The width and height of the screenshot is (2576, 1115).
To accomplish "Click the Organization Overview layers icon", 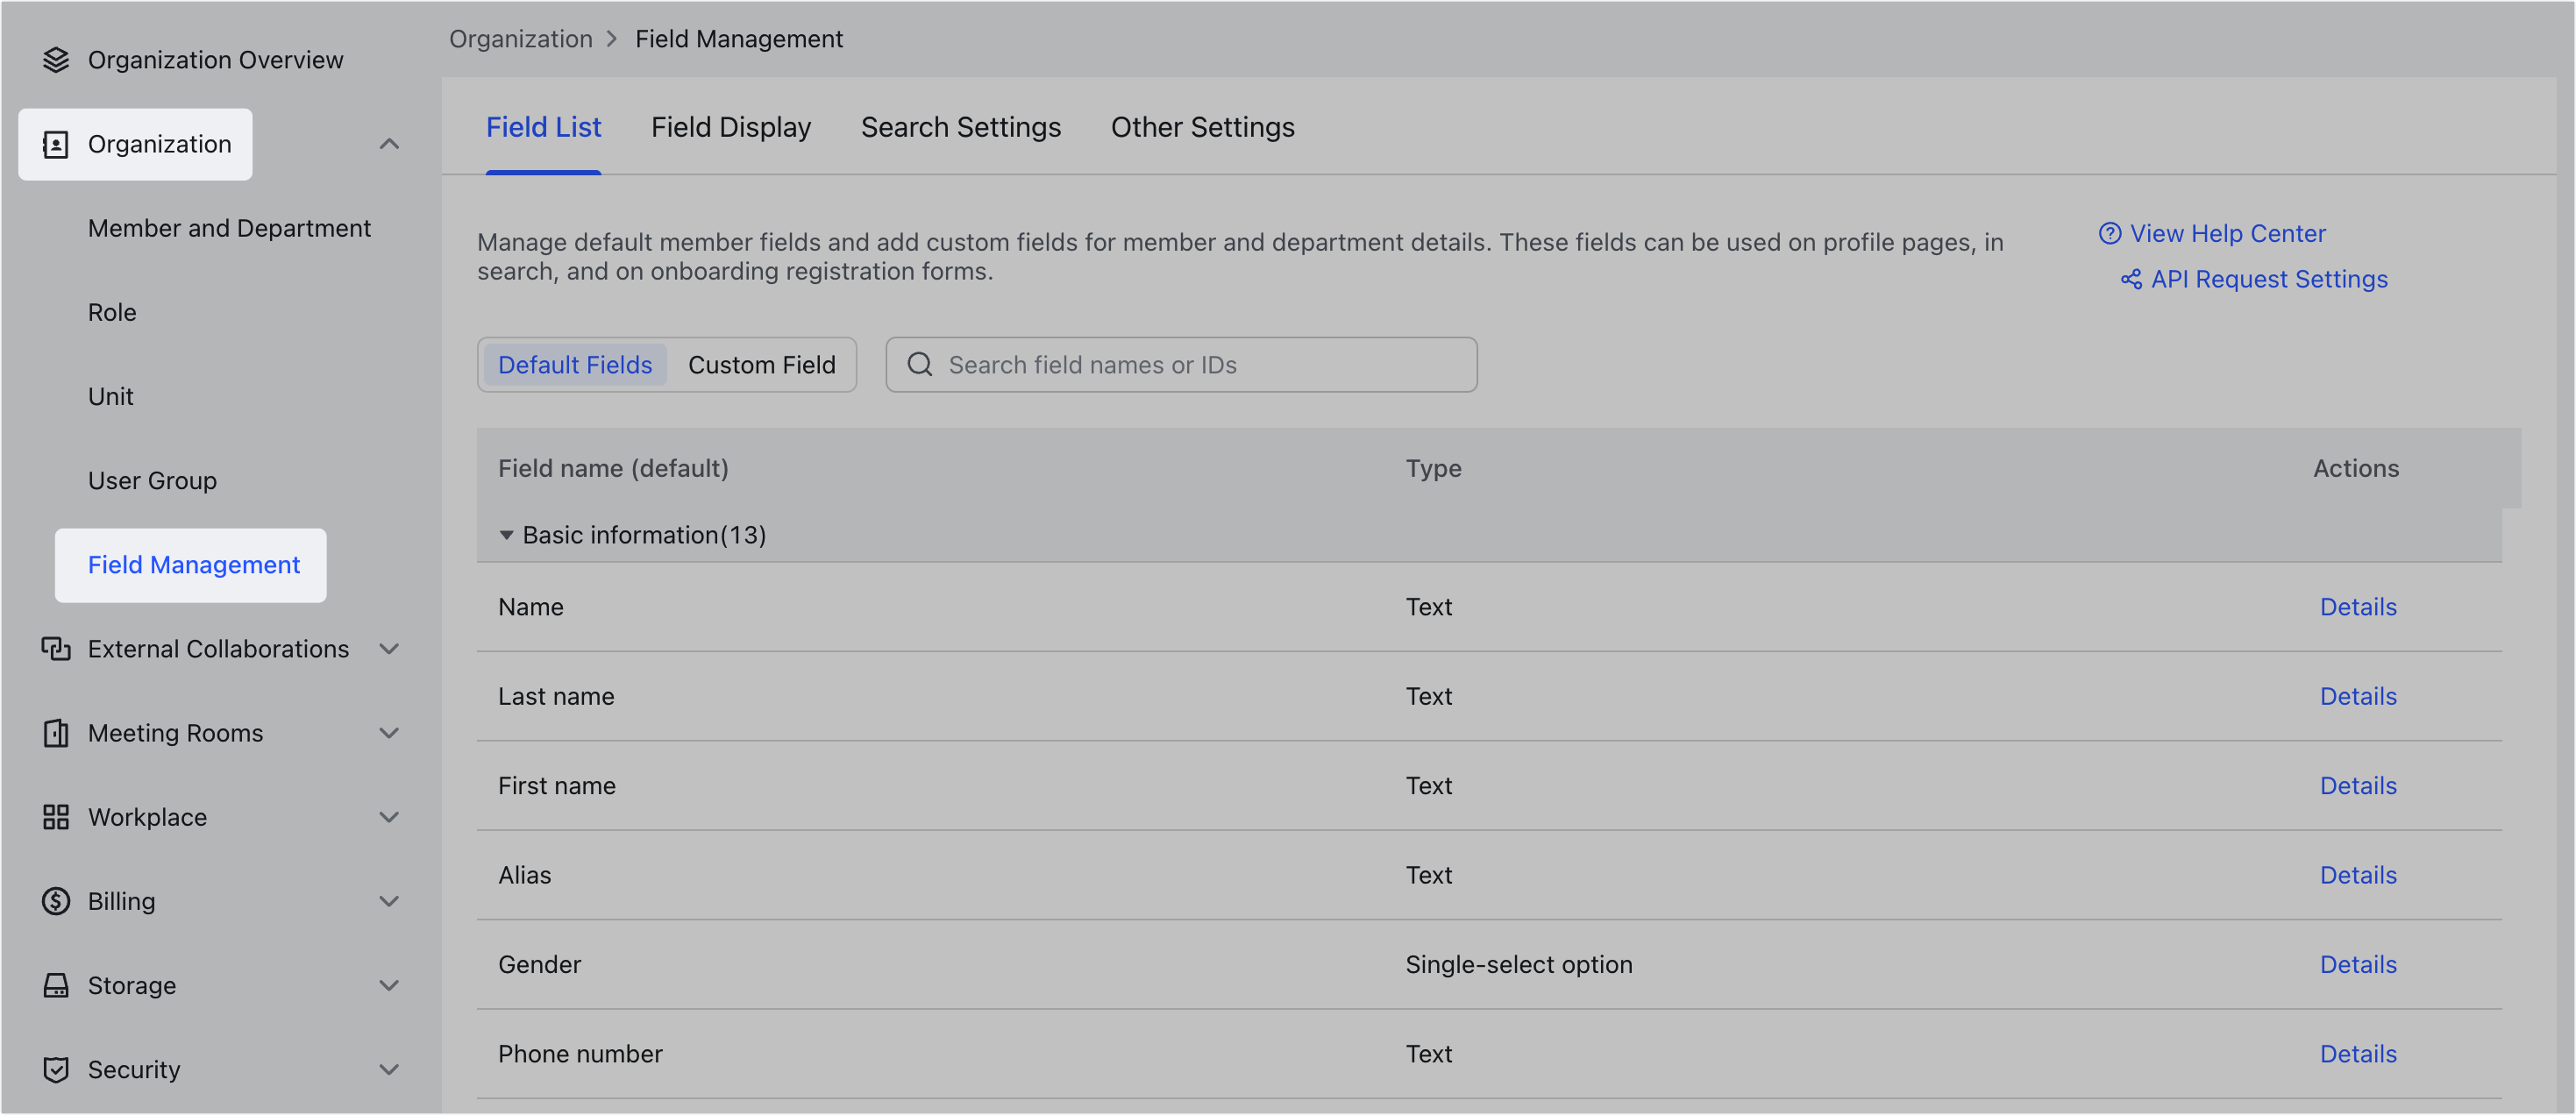I will point(56,60).
